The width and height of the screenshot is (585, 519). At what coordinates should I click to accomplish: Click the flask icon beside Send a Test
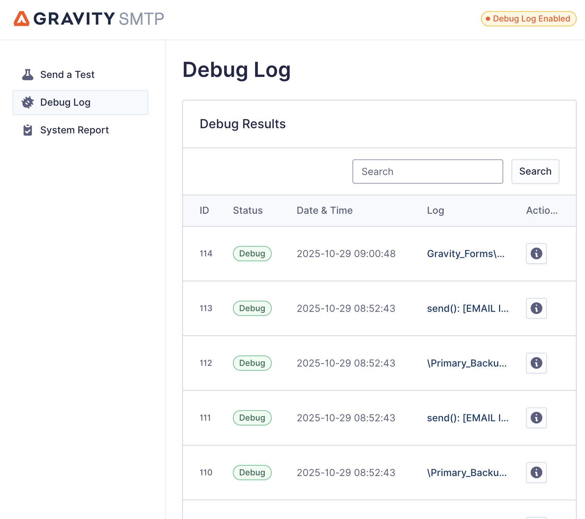tap(28, 74)
